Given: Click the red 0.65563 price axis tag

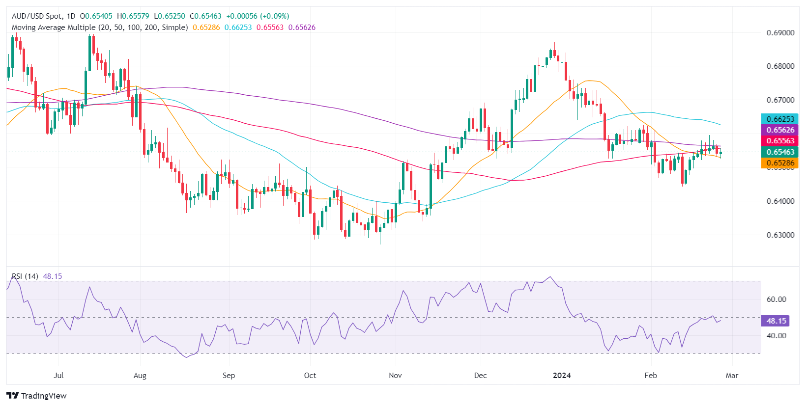Looking at the screenshot, I should [780, 141].
